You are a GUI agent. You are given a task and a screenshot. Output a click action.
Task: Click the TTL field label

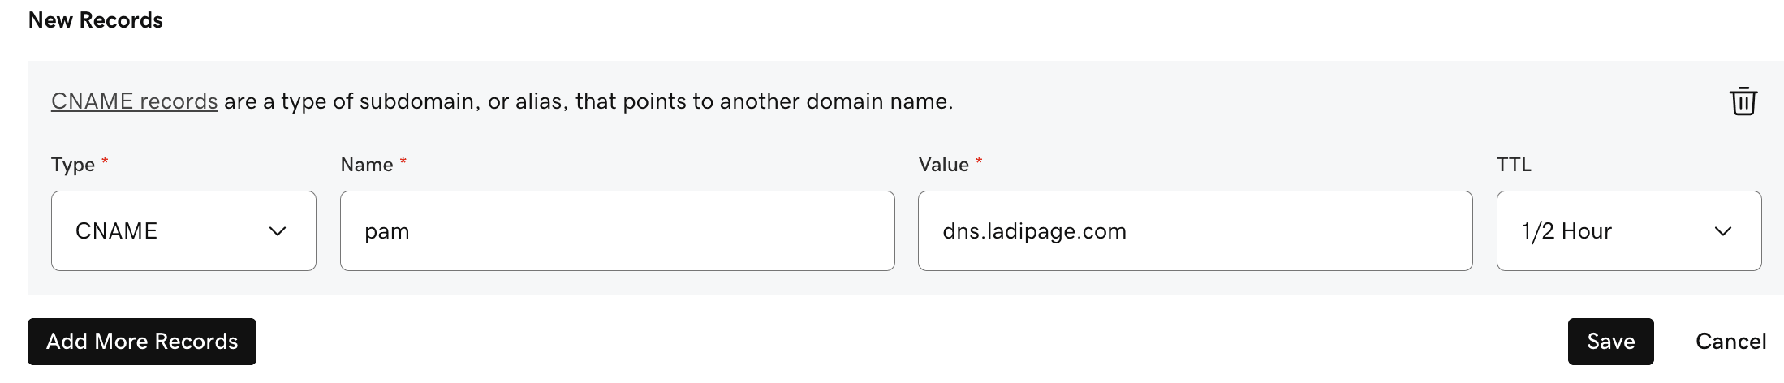pyautogui.click(x=1514, y=165)
